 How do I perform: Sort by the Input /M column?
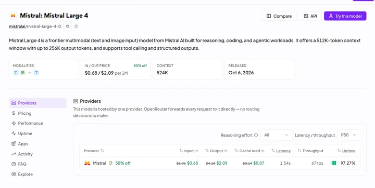[189, 151]
